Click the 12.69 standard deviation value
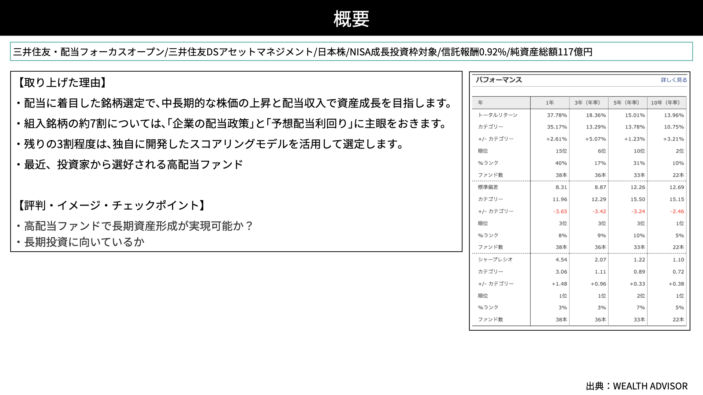The image size is (703, 395). (677, 187)
